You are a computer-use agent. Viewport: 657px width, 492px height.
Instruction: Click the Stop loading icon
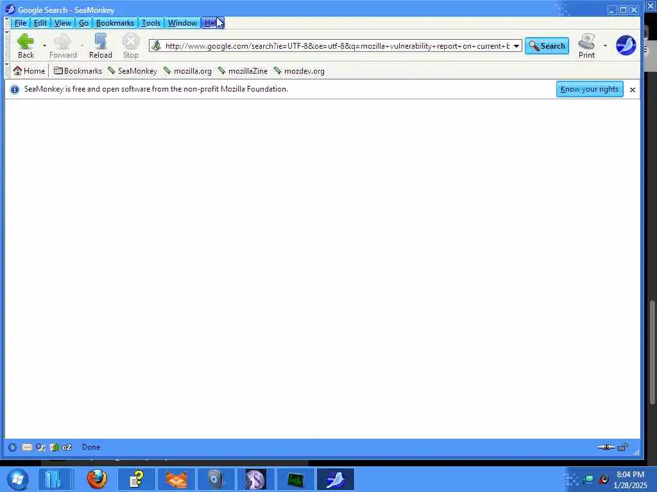tap(131, 42)
